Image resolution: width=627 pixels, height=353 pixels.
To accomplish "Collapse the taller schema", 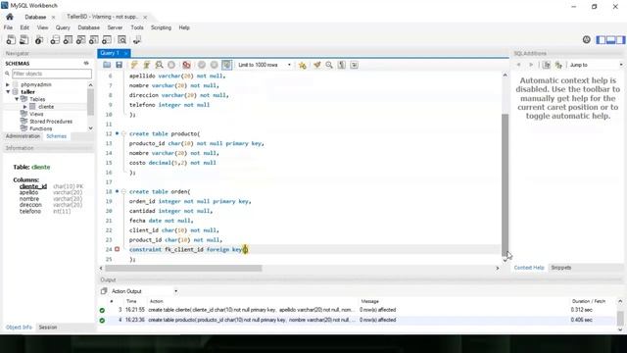I will pyautogui.click(x=8, y=91).
